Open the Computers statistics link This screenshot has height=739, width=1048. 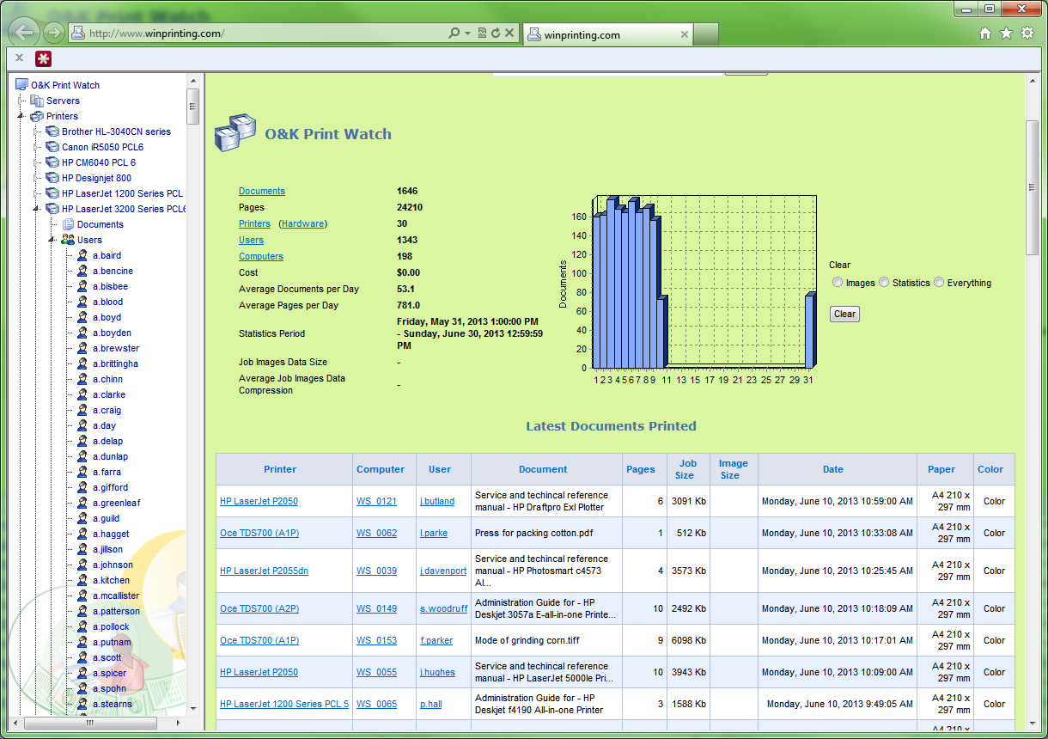pyautogui.click(x=260, y=256)
